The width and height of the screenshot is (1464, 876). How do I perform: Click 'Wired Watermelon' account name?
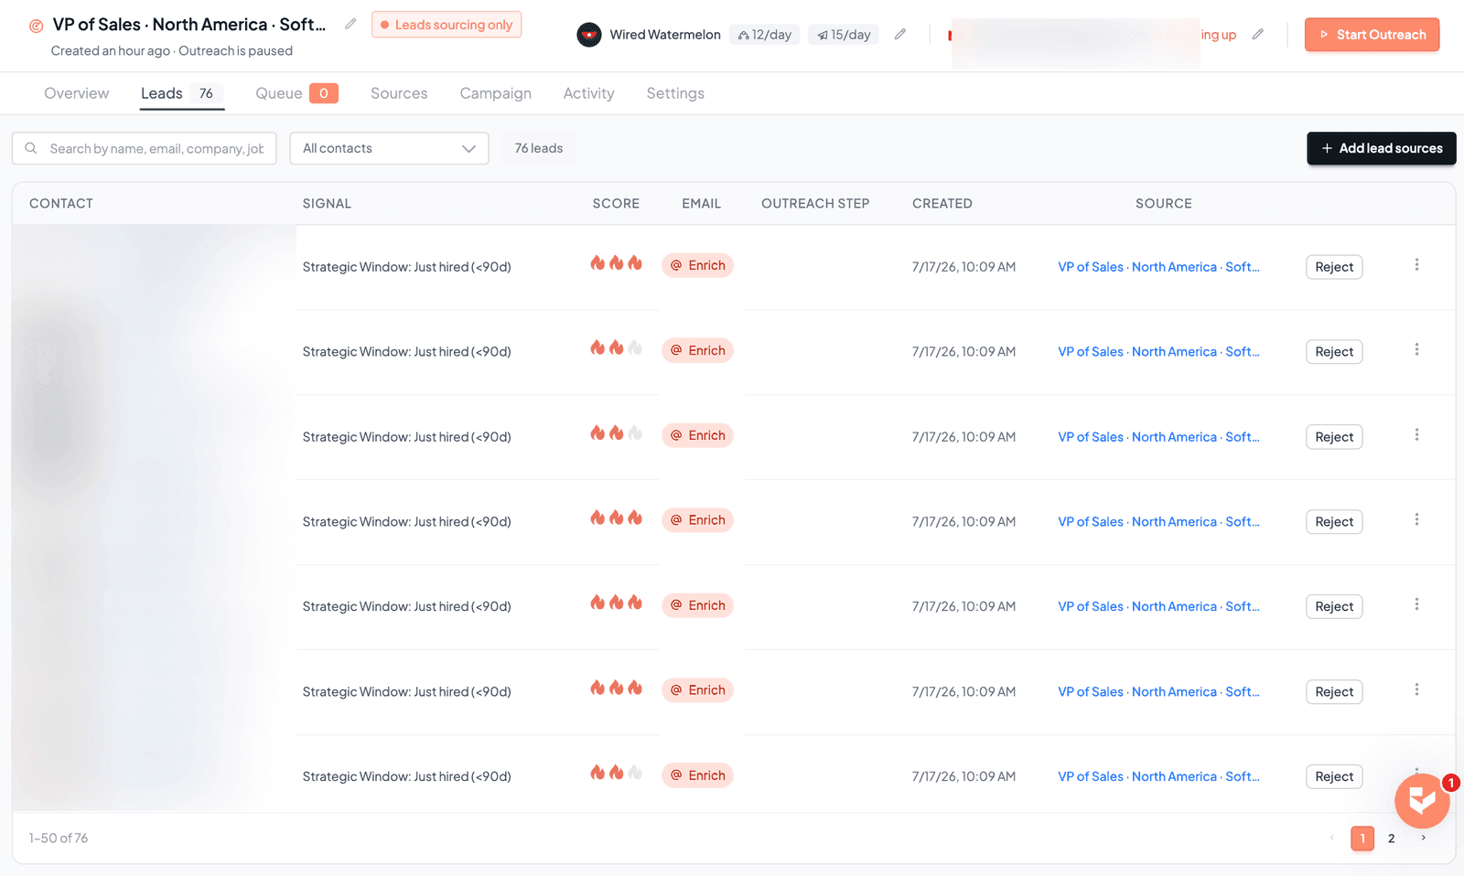point(665,35)
